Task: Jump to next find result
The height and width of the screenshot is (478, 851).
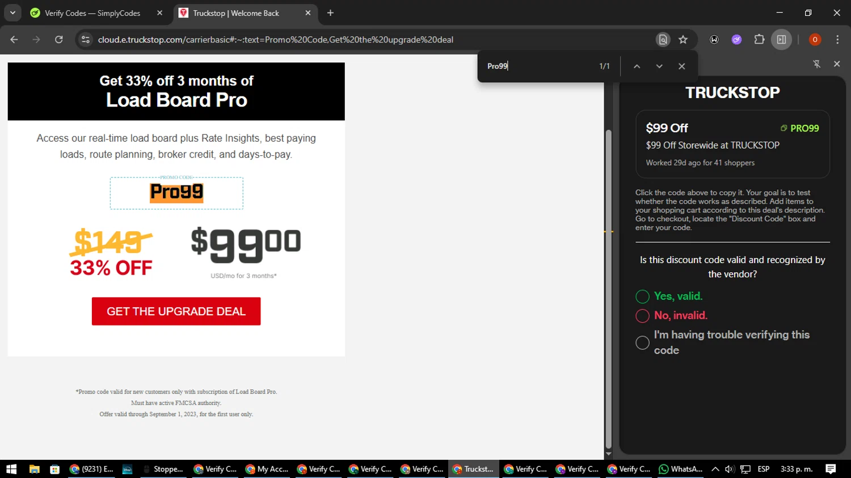Action: click(659, 66)
